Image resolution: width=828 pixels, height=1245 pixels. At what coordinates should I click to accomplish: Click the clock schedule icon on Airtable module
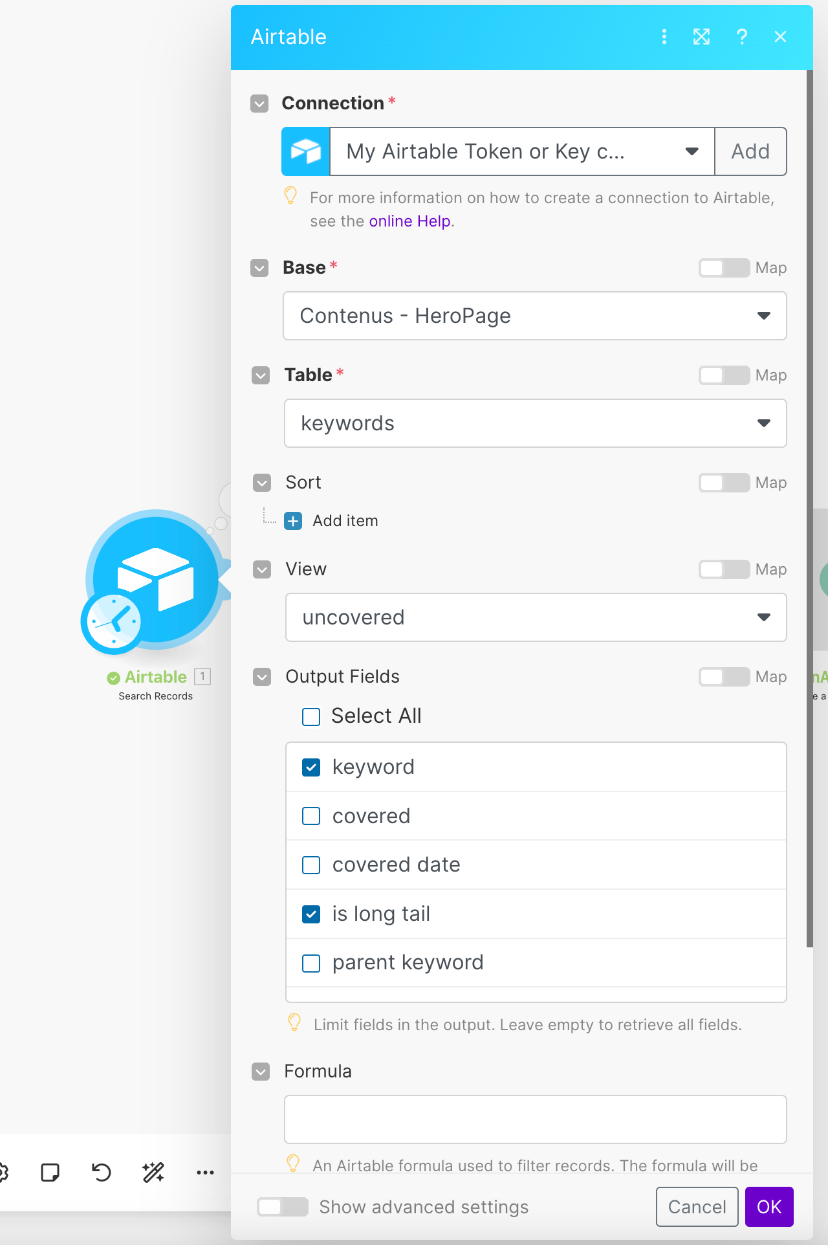113,622
